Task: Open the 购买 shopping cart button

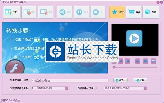Action: (134, 12)
